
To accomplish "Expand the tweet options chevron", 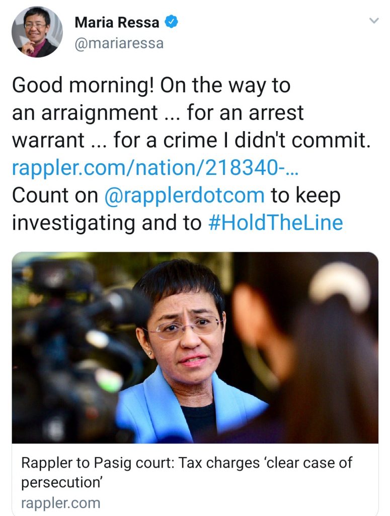I will tap(374, 21).
